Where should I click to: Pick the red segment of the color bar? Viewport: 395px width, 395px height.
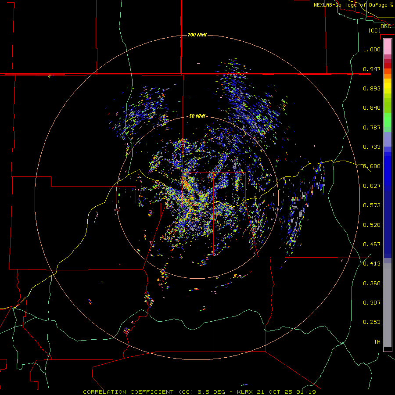(x=388, y=66)
